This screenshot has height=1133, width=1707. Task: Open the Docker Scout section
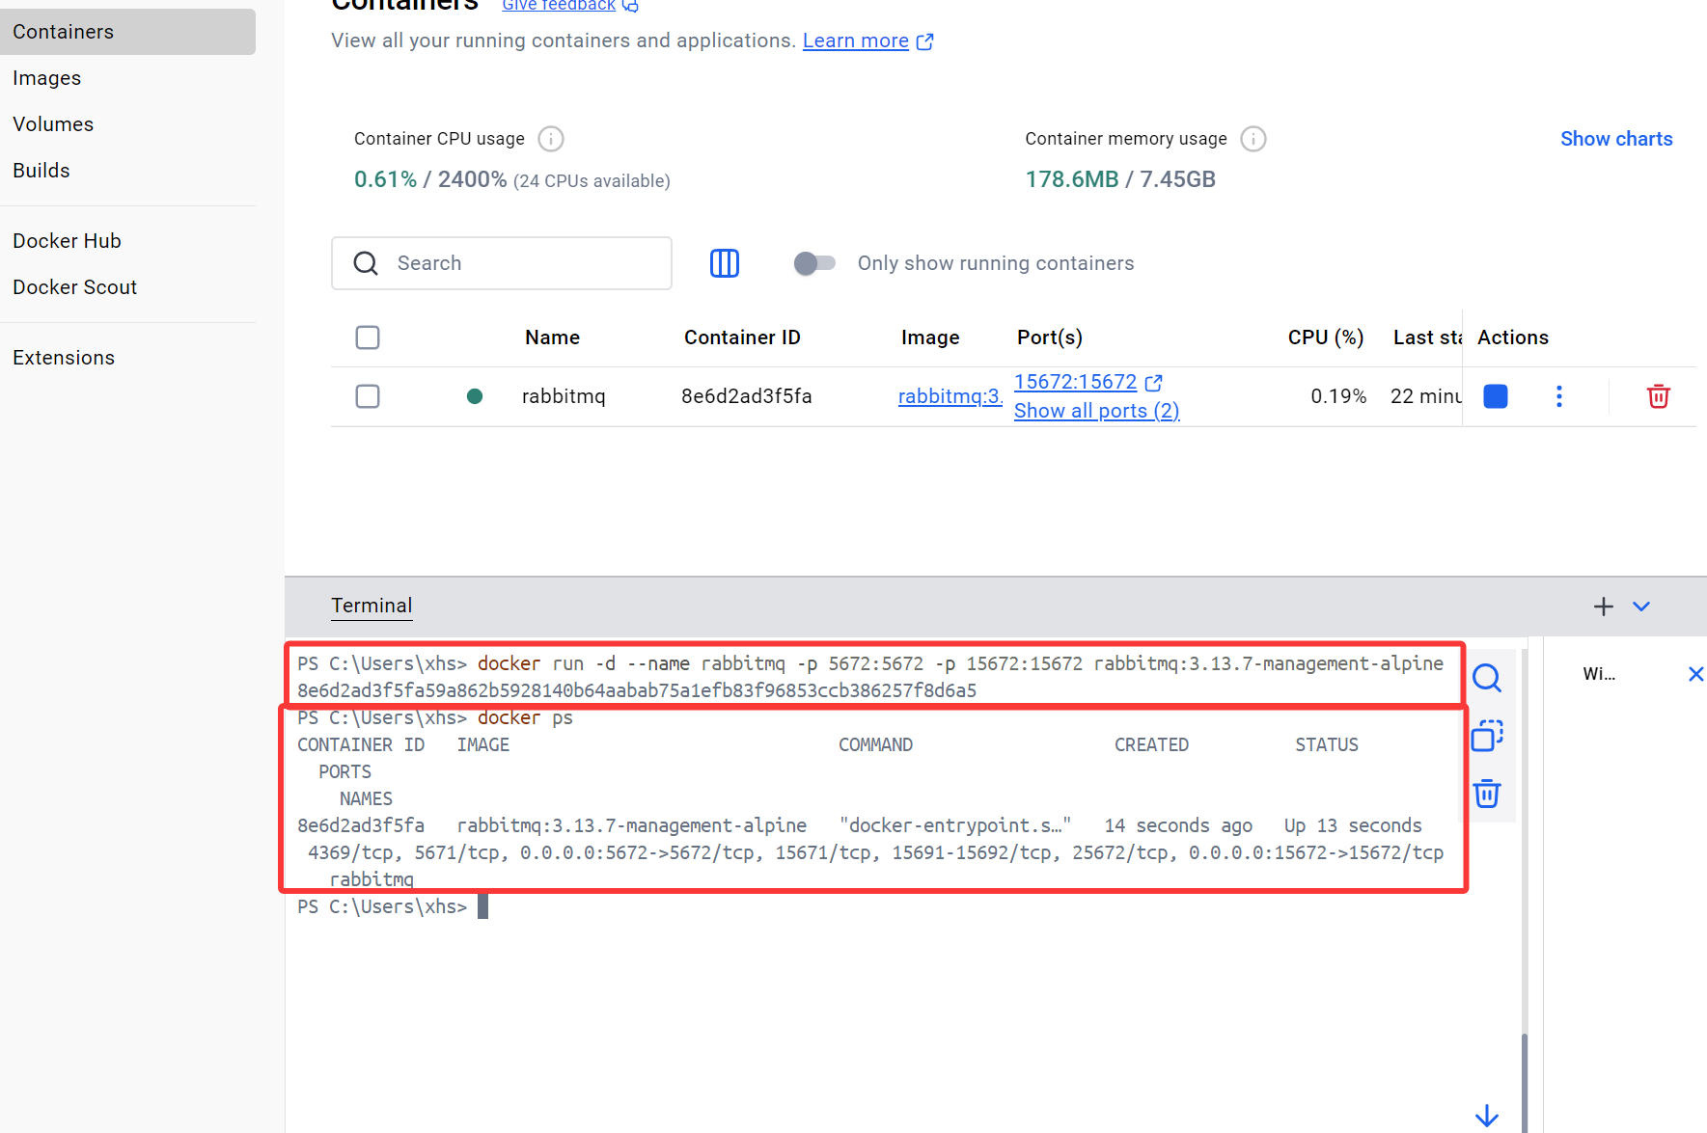(x=74, y=286)
